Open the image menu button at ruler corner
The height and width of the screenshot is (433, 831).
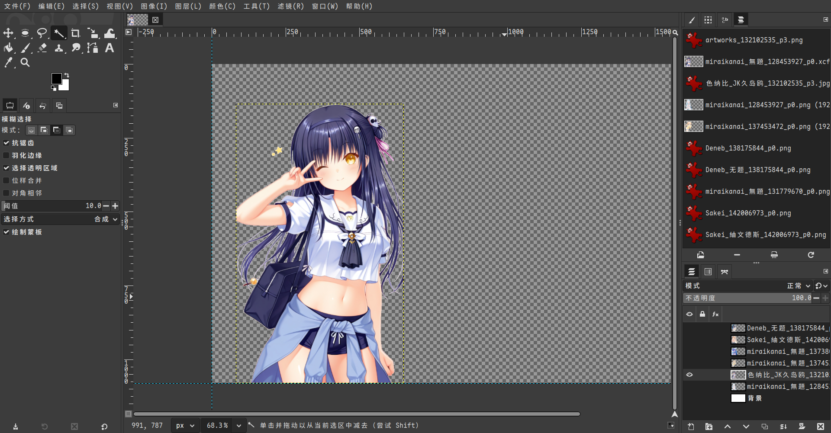pos(129,32)
